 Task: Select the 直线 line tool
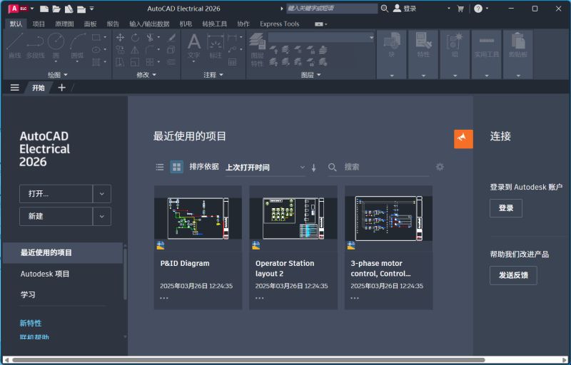(x=15, y=46)
